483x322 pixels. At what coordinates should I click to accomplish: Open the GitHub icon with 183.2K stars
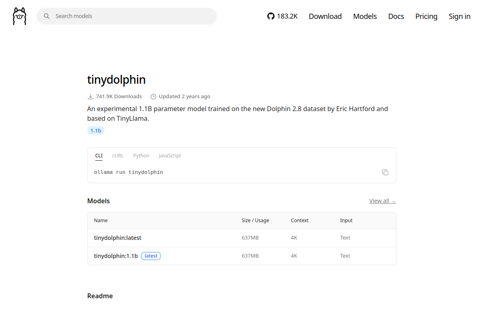(283, 16)
